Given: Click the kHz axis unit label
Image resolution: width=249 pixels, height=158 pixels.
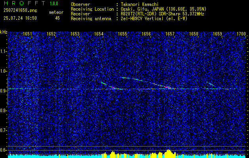Looking at the screenshot, I should point(4,32).
